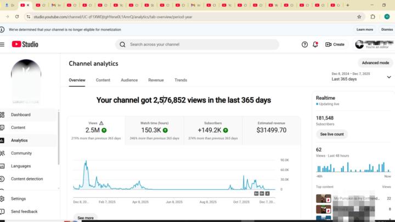Click the 181,548 subscribers count
The image size is (395, 222).
tap(325, 118)
